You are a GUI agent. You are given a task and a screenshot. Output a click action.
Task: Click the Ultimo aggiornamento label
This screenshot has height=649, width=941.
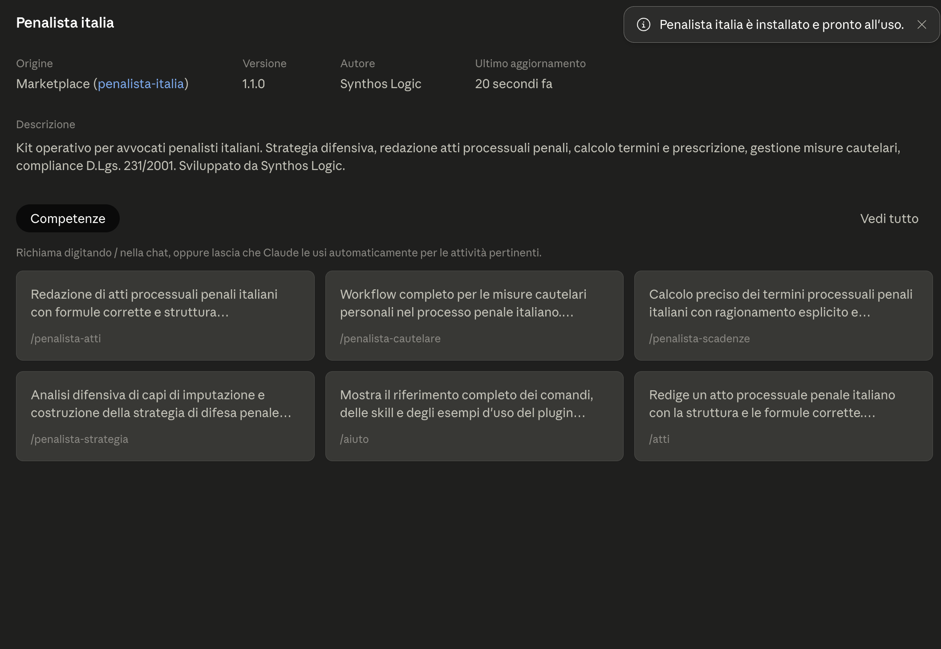pos(530,64)
